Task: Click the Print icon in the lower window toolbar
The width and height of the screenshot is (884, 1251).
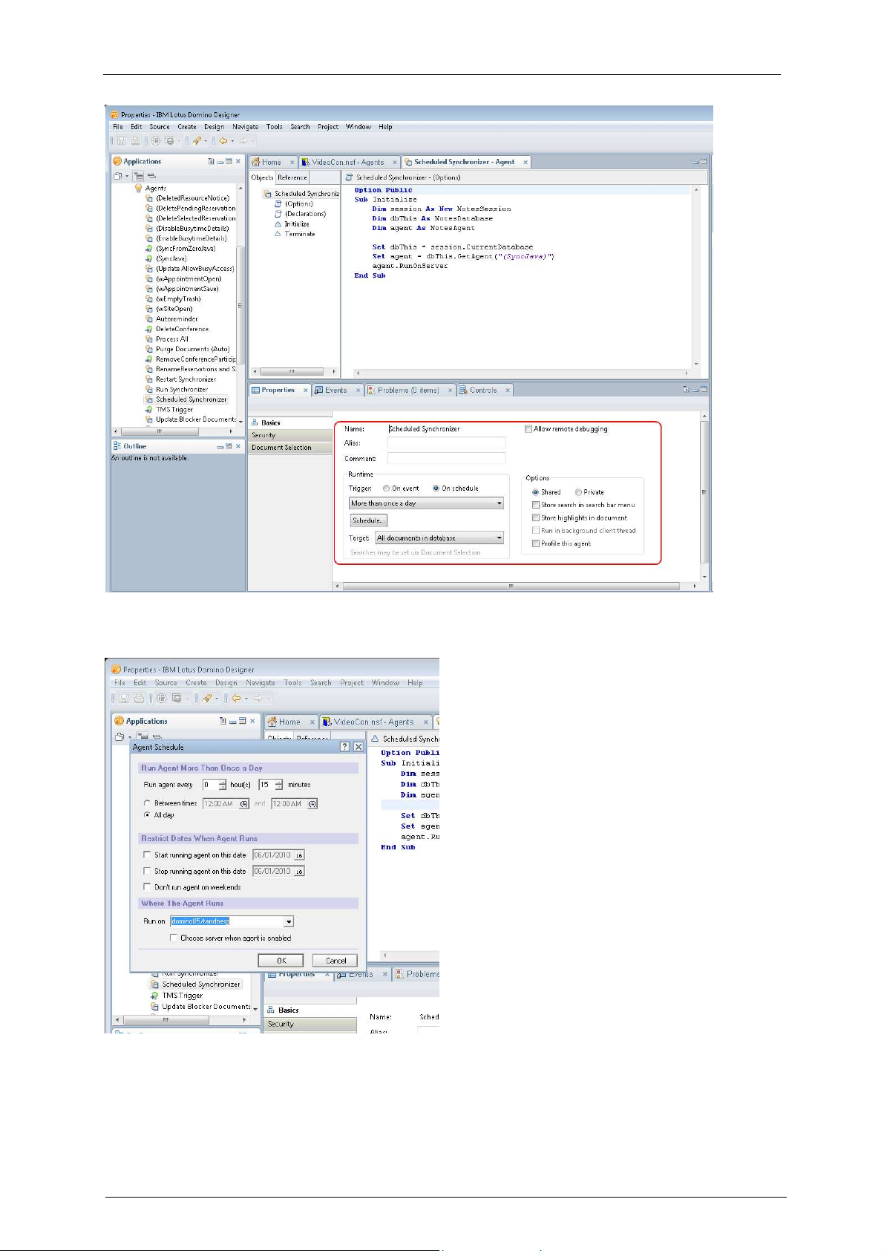Action: (139, 698)
